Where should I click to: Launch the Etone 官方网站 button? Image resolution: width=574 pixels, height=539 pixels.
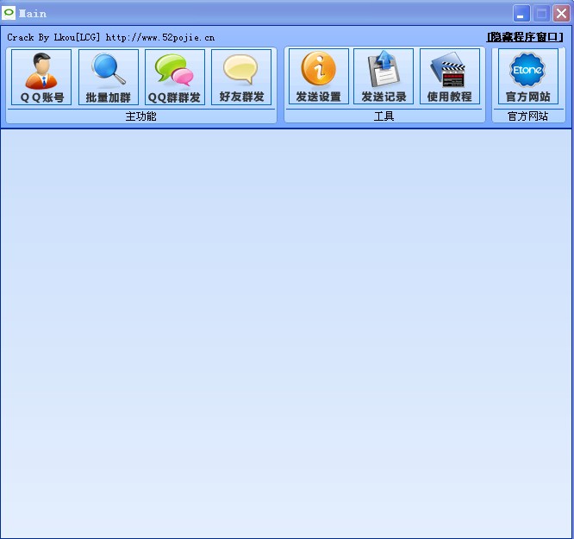click(x=528, y=78)
